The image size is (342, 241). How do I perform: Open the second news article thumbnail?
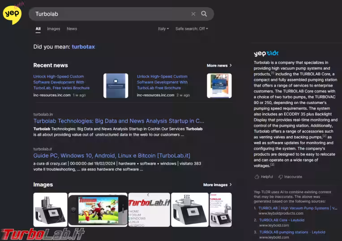pyautogui.click(x=219, y=86)
